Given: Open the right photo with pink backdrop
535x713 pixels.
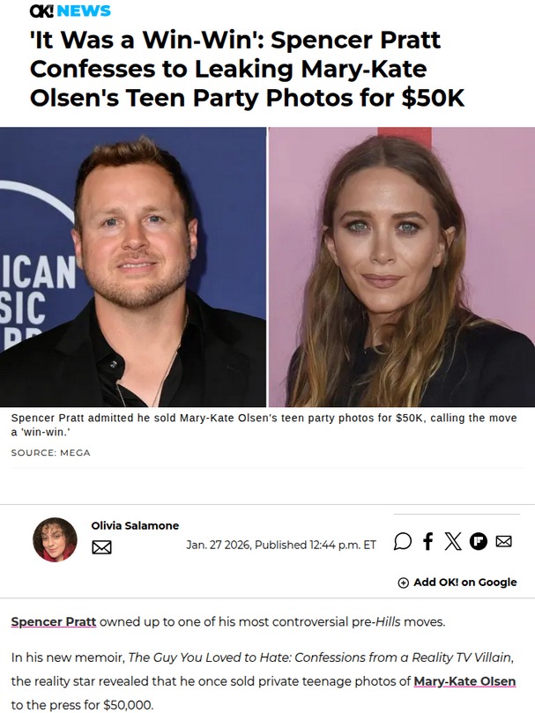Looking at the screenshot, I should click(x=402, y=267).
